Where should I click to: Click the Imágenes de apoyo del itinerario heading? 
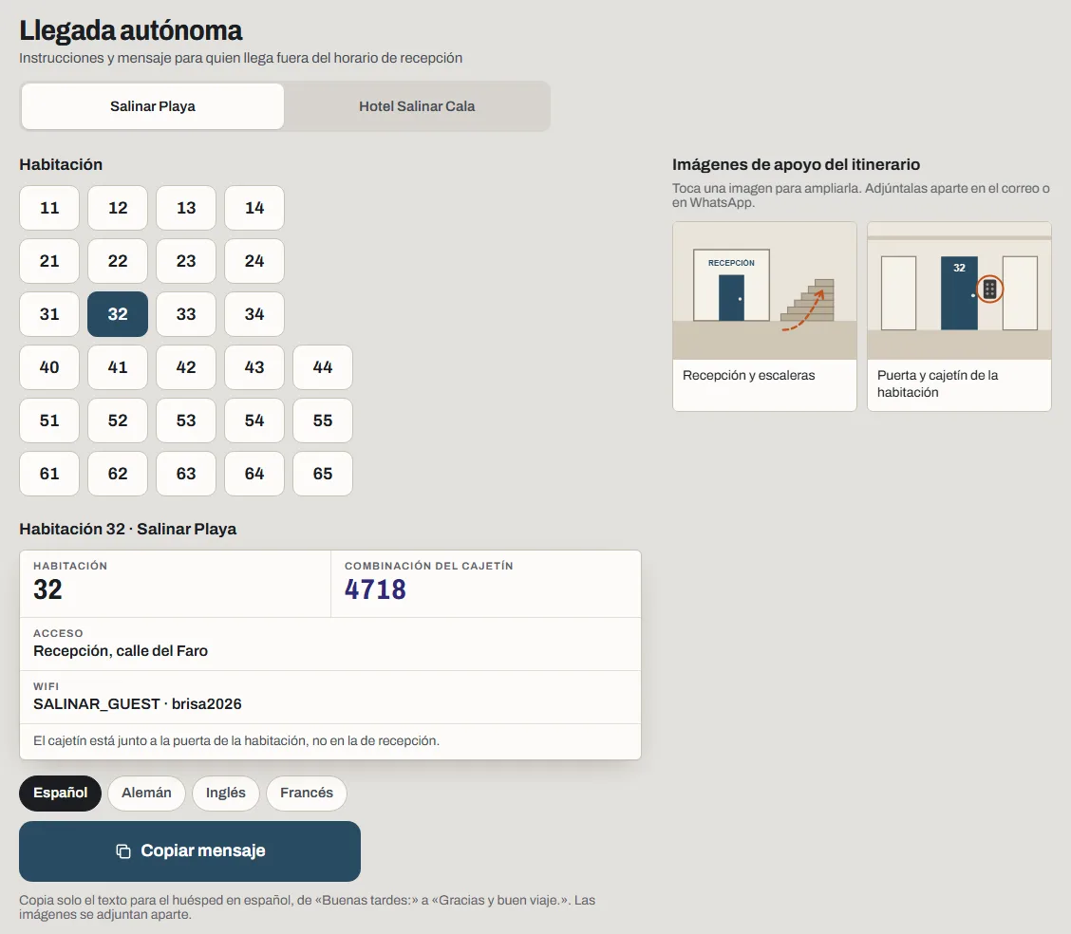point(796,164)
